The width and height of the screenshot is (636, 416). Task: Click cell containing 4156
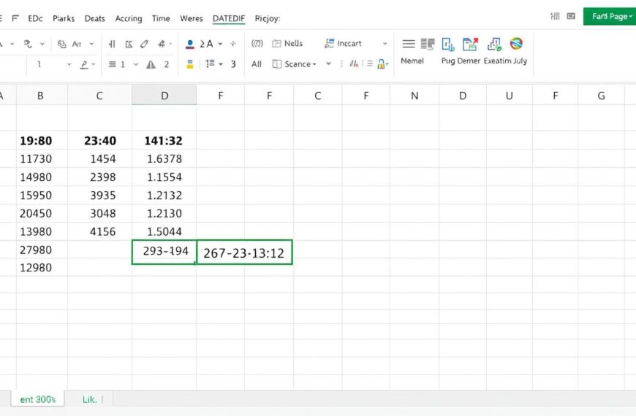pyautogui.click(x=99, y=231)
